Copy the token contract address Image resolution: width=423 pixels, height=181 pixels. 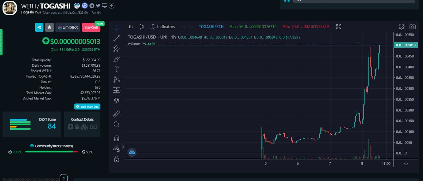87,13
